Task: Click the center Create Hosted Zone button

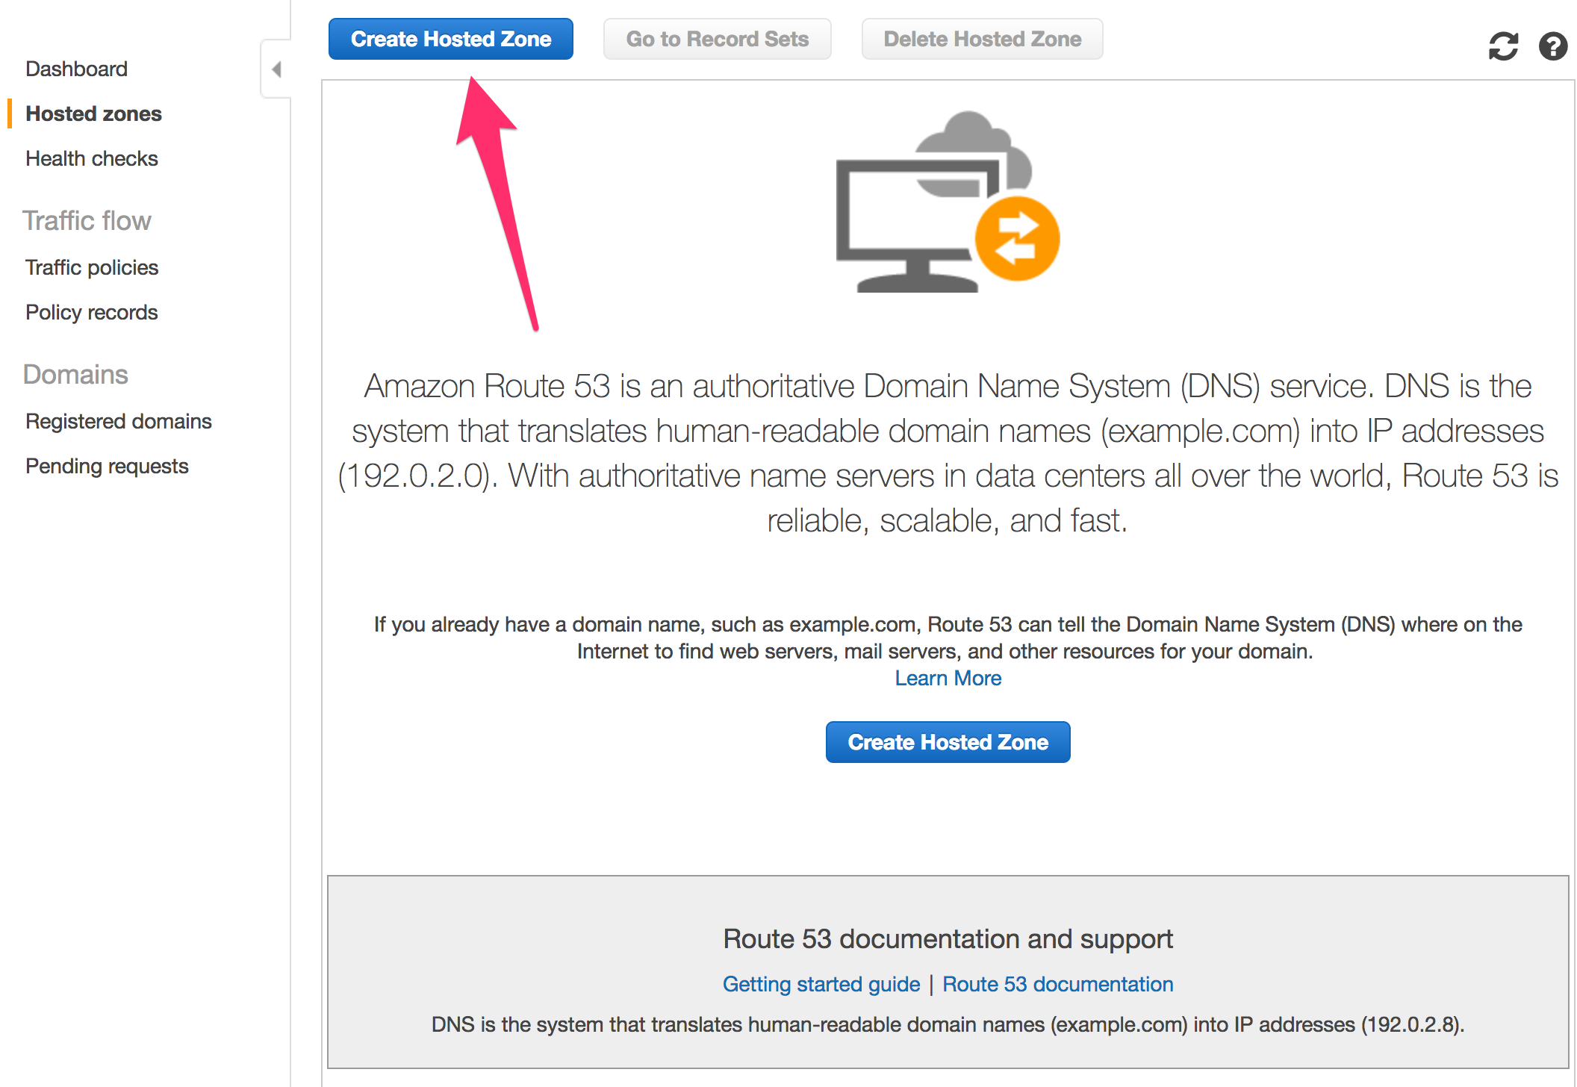Action: pyautogui.click(x=948, y=742)
